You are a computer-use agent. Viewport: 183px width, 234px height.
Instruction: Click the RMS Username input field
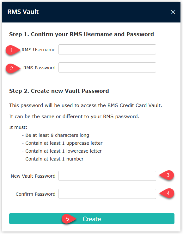tap(107, 49)
